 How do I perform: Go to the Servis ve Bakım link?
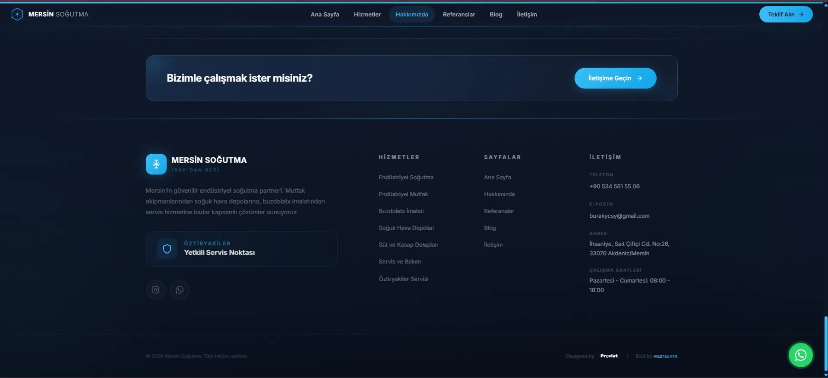(x=400, y=261)
